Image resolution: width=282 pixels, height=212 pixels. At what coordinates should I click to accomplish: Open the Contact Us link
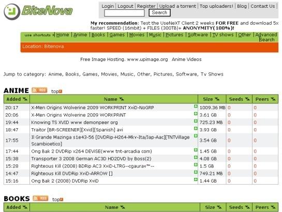point(263,6)
